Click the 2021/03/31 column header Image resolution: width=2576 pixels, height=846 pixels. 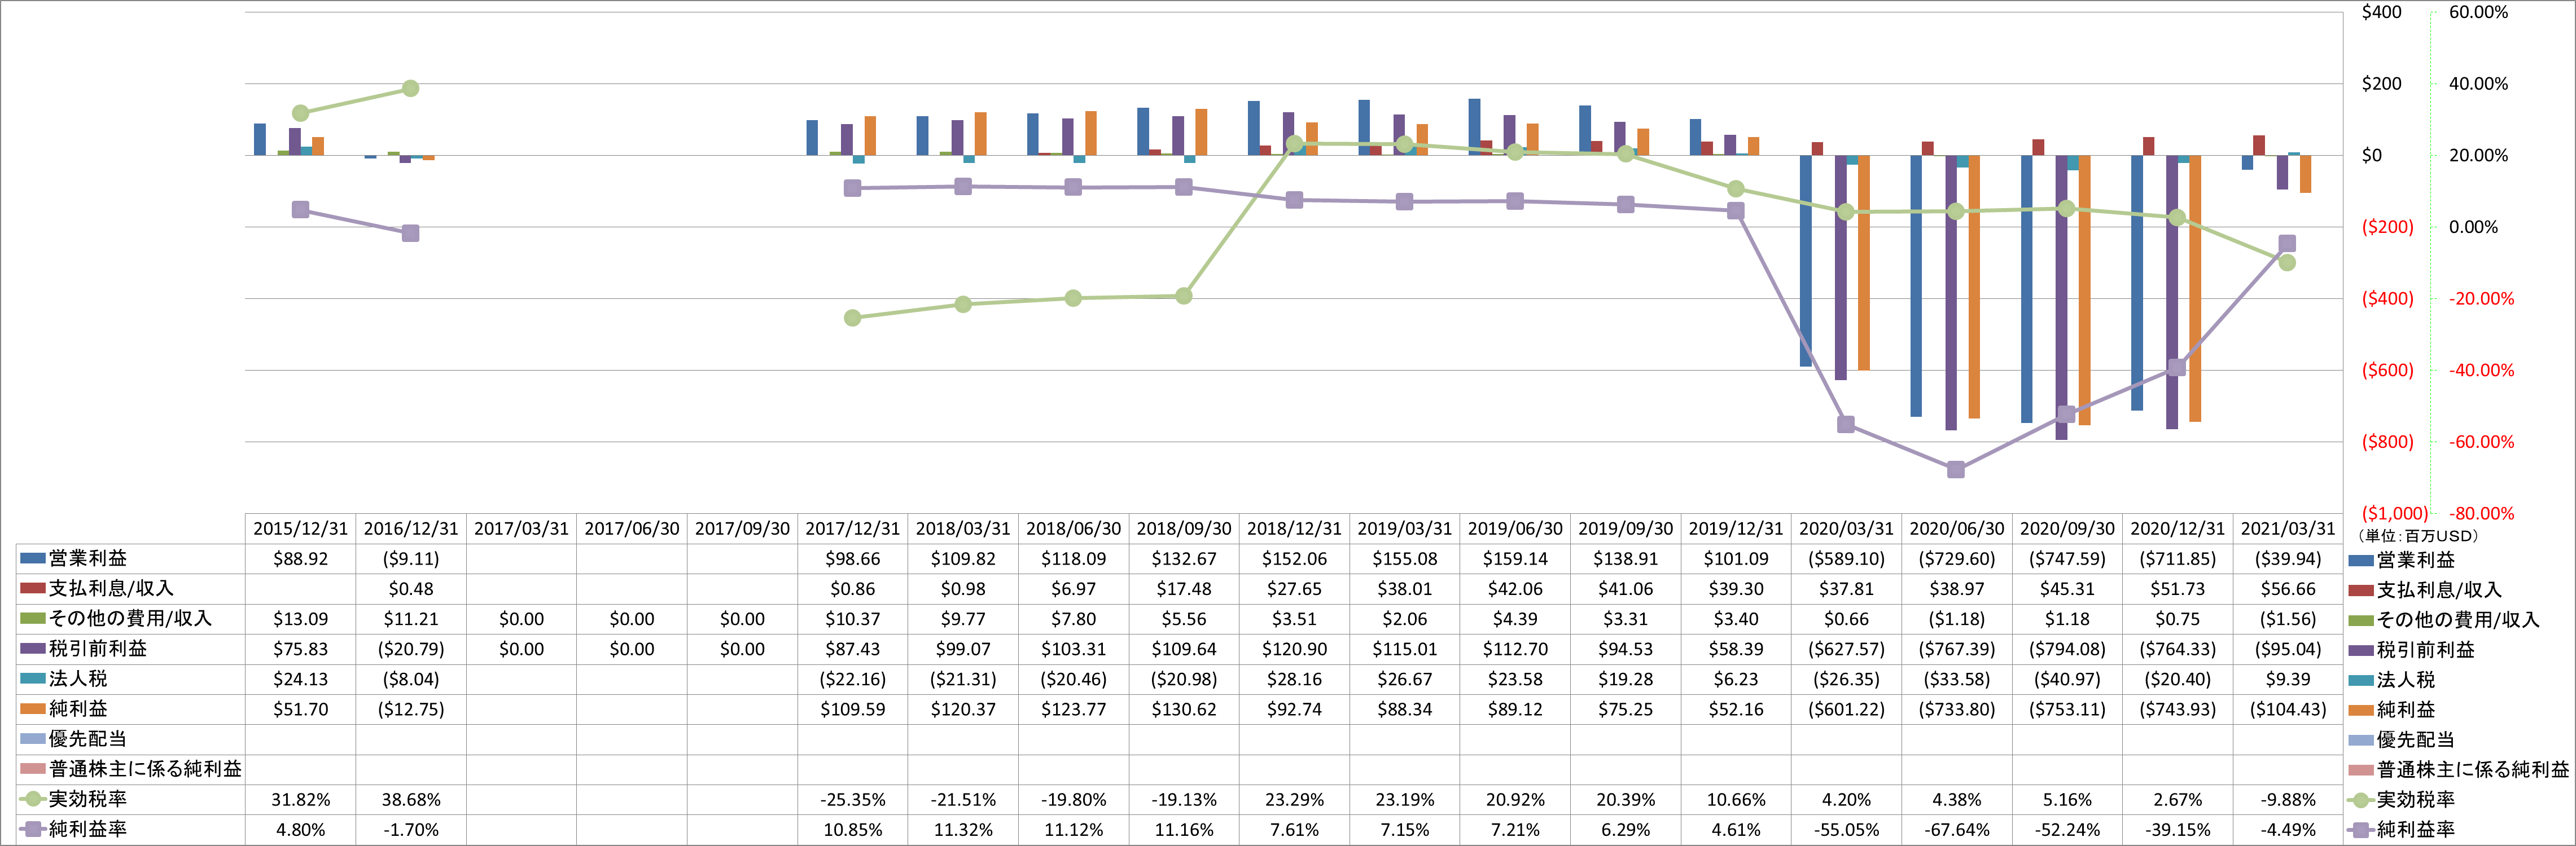(2288, 528)
